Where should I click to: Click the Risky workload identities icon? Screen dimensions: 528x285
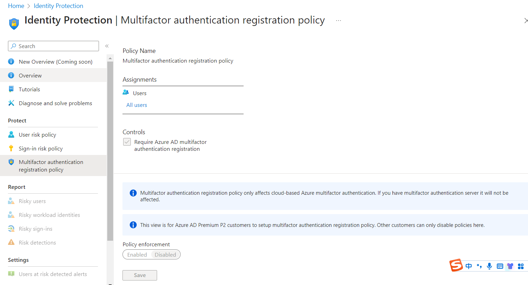click(11, 215)
